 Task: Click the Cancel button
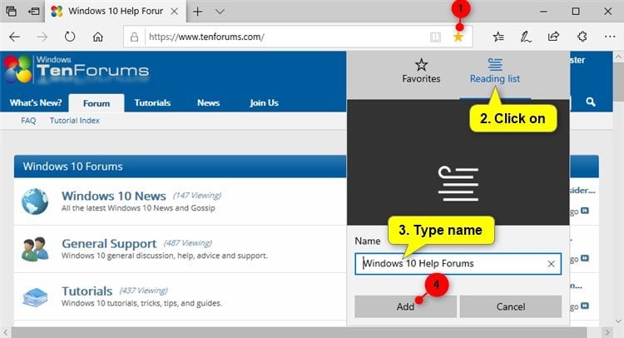click(511, 306)
